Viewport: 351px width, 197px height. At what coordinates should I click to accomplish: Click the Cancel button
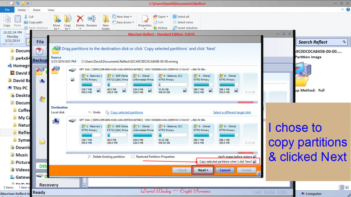pyautogui.click(x=225, y=170)
